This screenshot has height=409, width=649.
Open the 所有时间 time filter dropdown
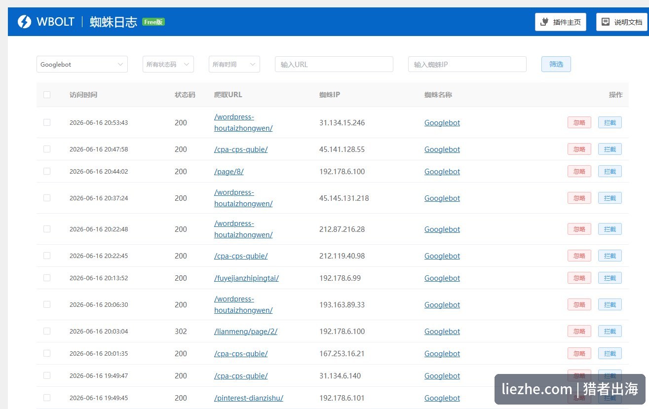tap(234, 64)
